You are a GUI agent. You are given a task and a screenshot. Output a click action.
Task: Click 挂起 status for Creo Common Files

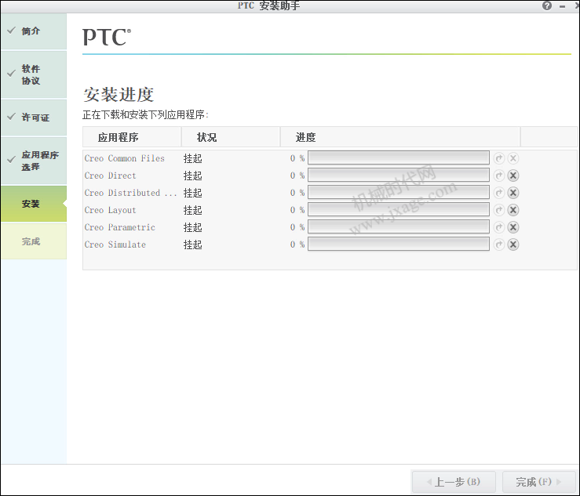click(x=193, y=158)
